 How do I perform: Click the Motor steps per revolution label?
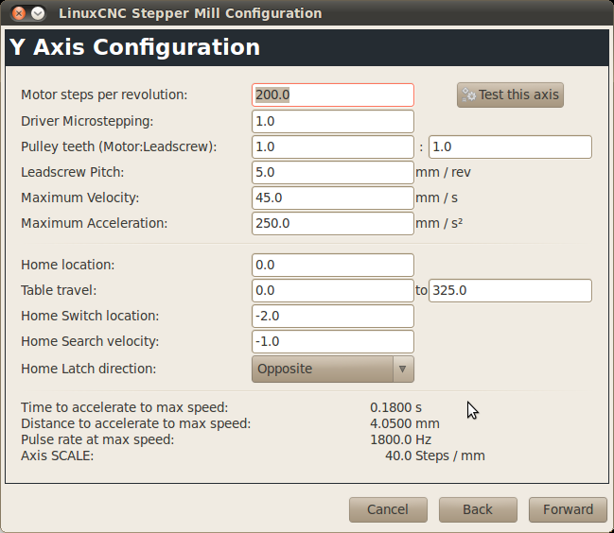pyautogui.click(x=104, y=95)
